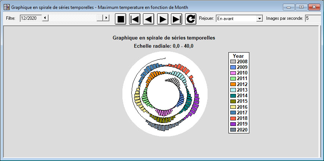The image size is (324, 161).
Task: Click the Images par seconde field
Action: pos(314,18)
